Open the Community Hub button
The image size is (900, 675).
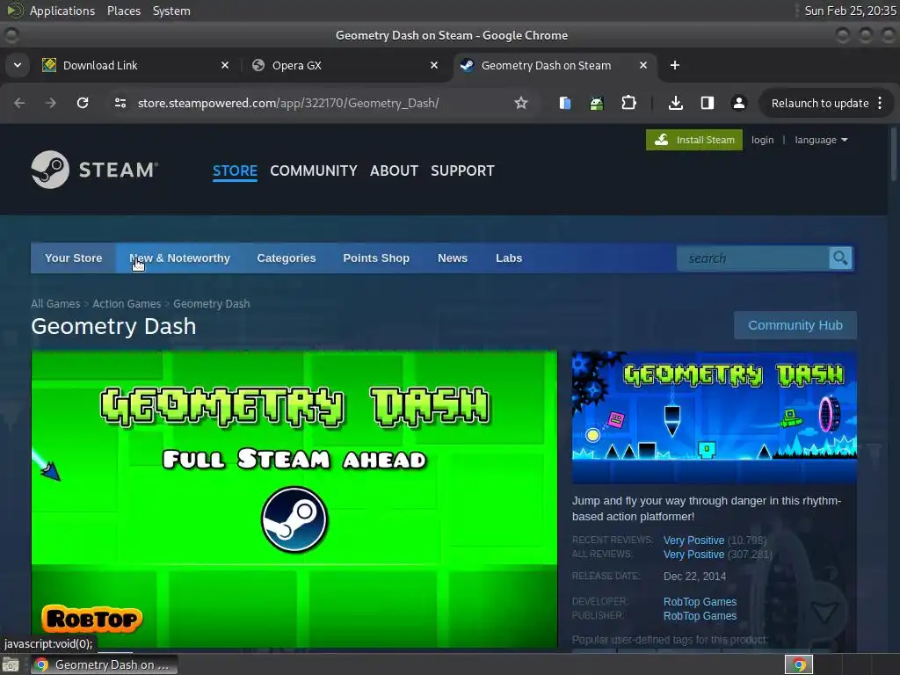point(795,325)
